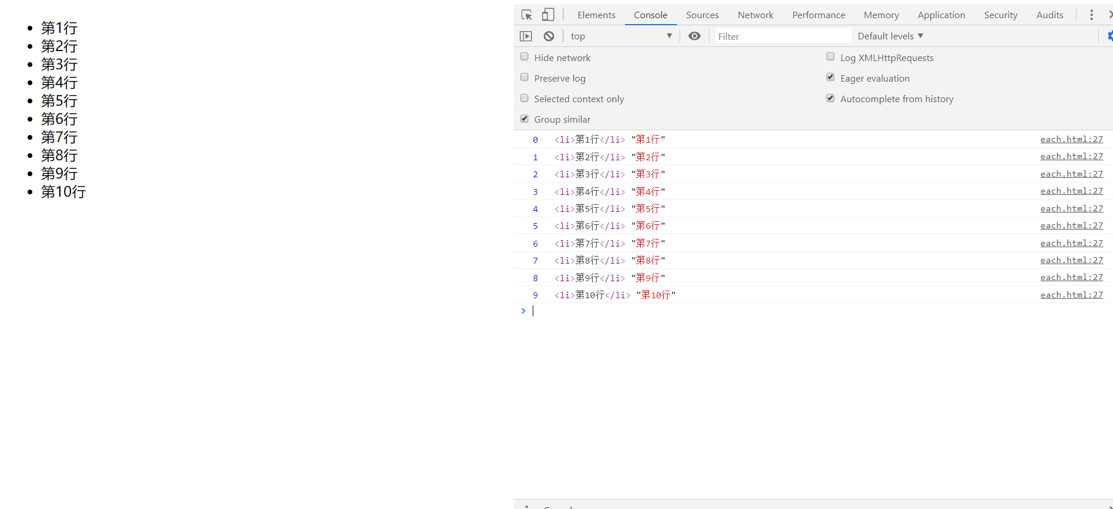The height and width of the screenshot is (509, 1113).
Task: Enable the Selected context only checkbox
Action: [x=524, y=98]
